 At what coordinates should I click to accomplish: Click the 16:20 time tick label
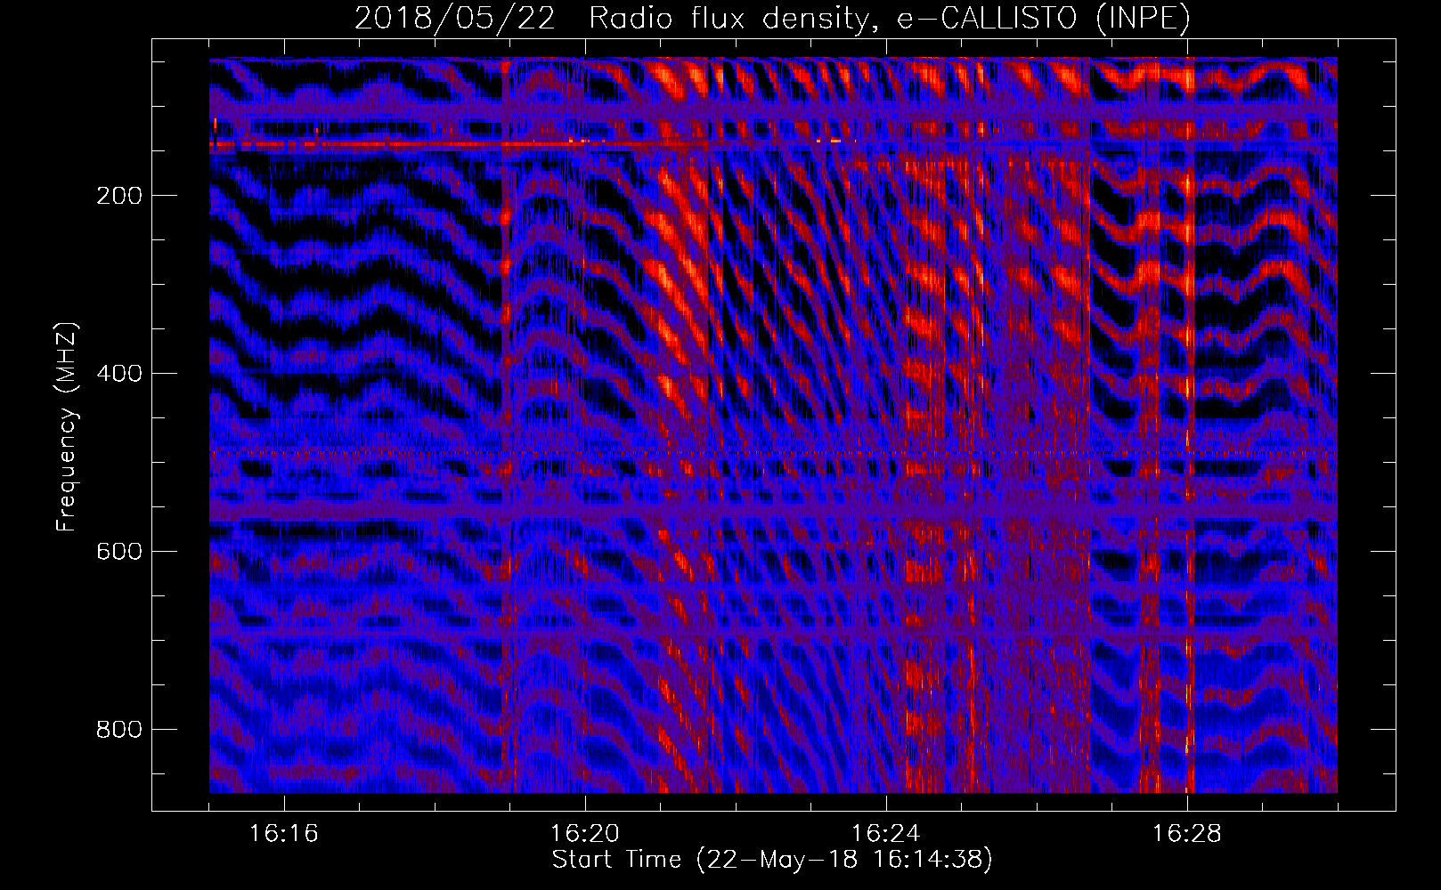click(x=585, y=834)
